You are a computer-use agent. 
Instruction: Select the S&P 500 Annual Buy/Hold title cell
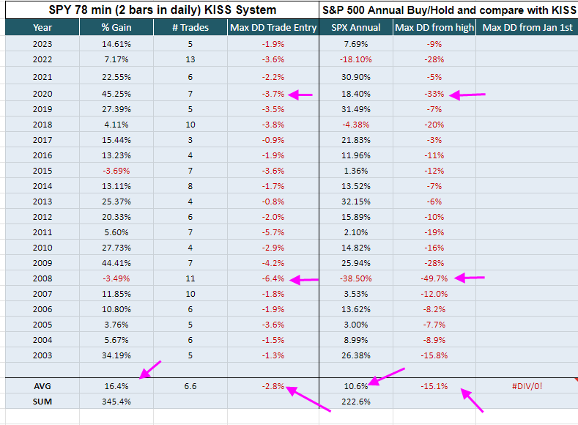(x=448, y=10)
